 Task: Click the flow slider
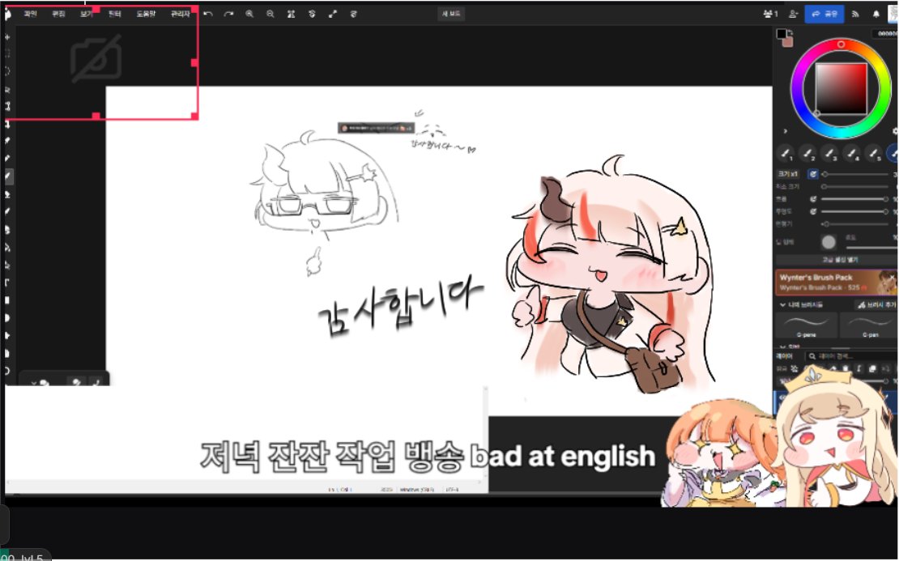tap(855, 199)
